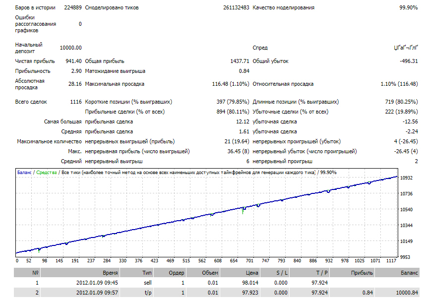Select maximal consecutive profit 36.45 (8)
Viewport: 423px width, 300px height.
[x=238, y=151]
